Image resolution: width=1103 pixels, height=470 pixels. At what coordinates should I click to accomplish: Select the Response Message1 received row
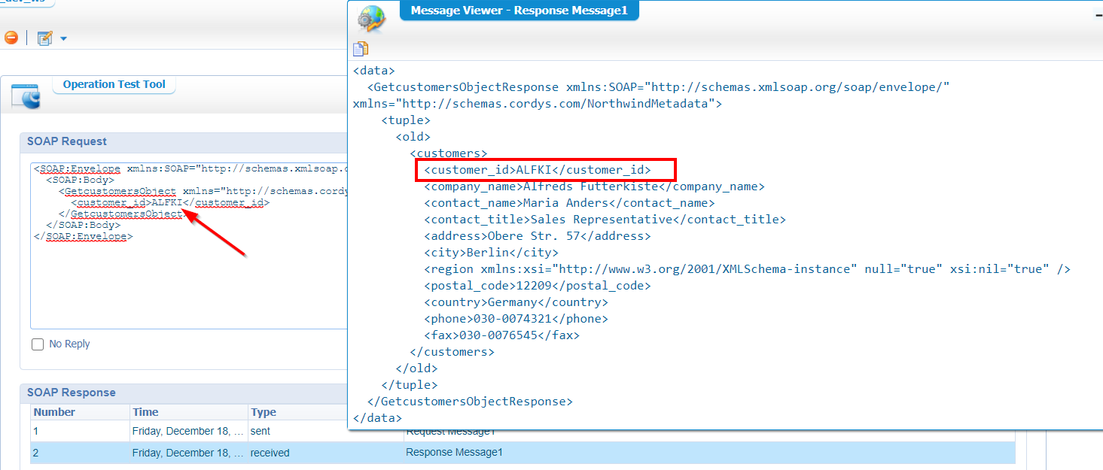point(453,453)
